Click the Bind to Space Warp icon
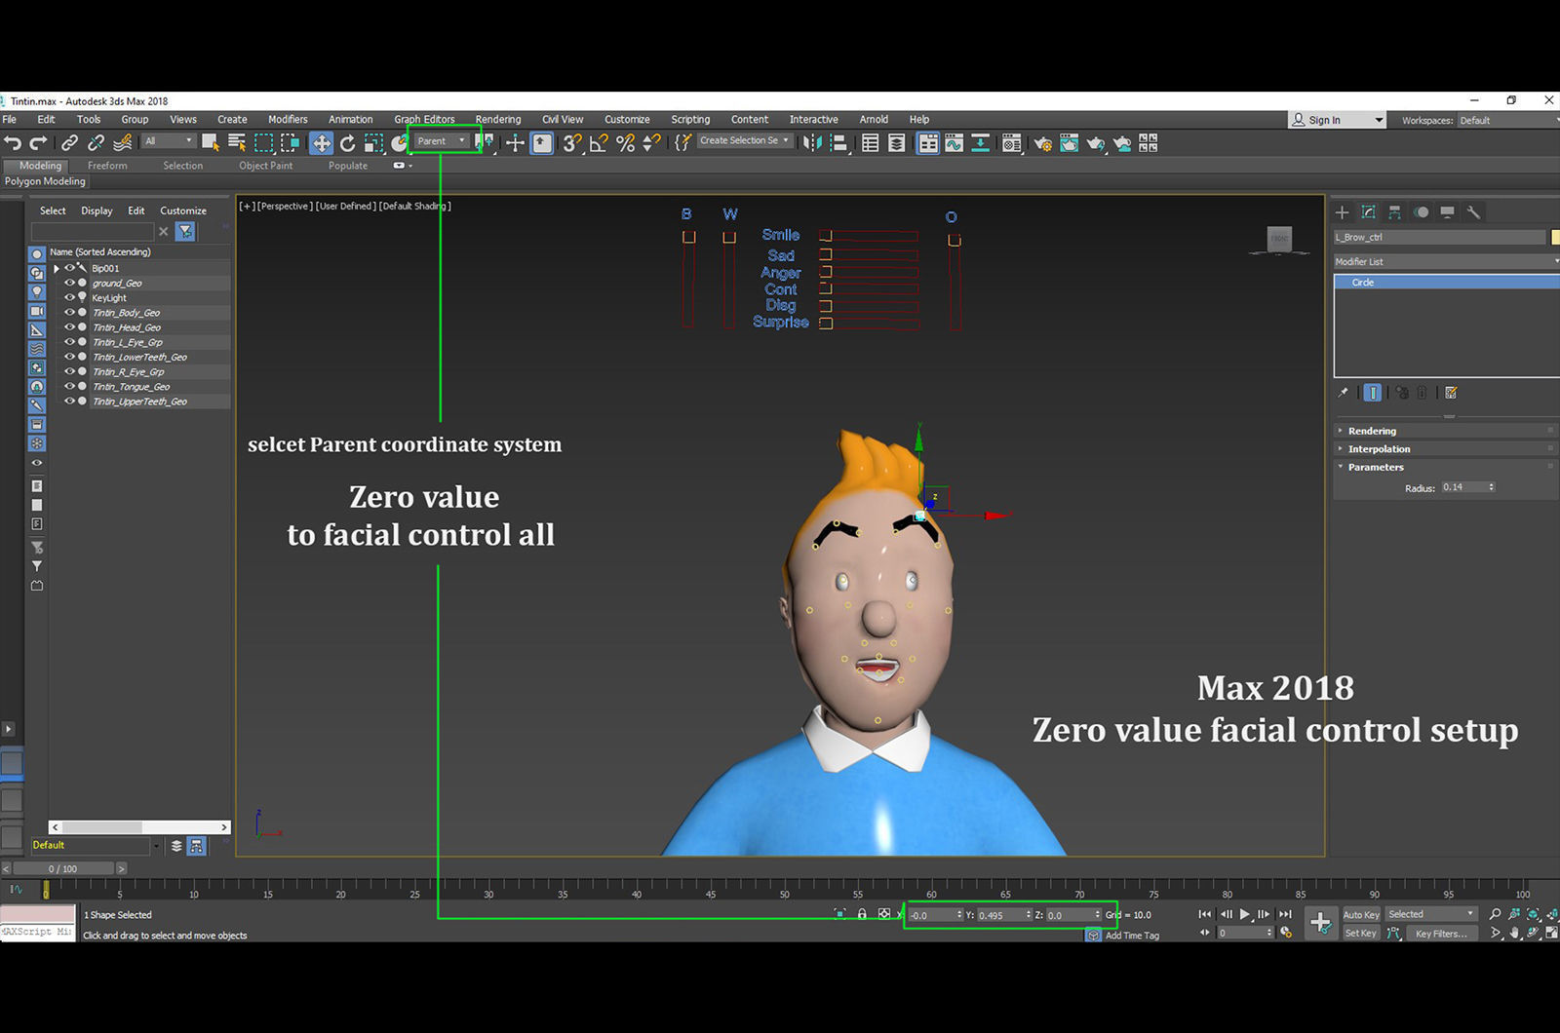This screenshot has height=1033, width=1560. point(123,143)
